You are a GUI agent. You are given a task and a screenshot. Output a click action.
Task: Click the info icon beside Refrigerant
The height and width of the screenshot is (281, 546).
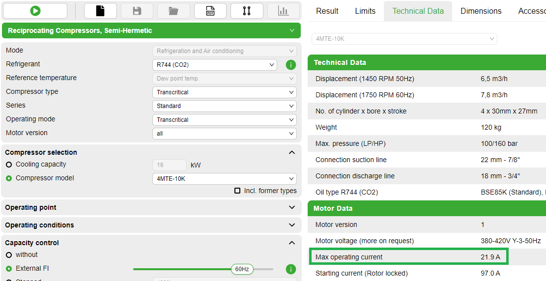point(291,65)
